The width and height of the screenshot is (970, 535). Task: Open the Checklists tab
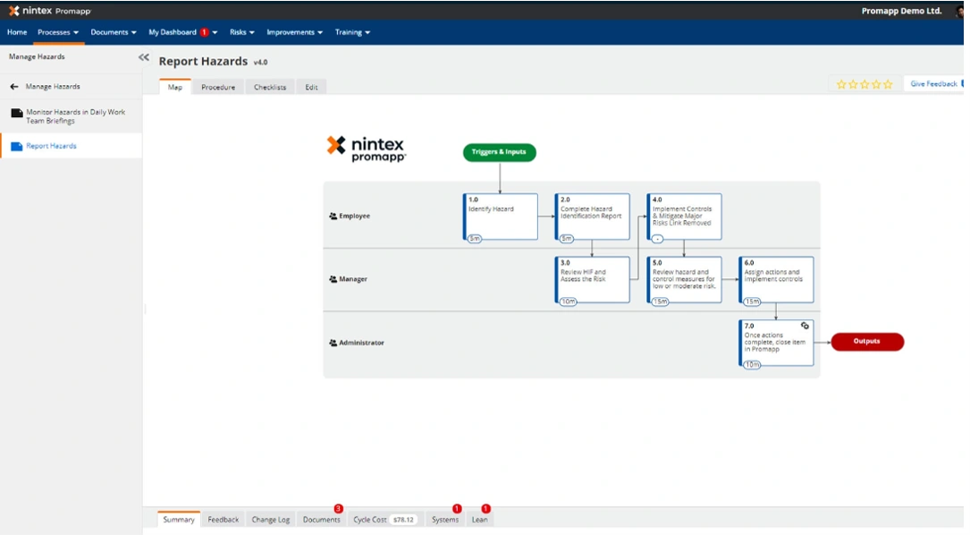pos(270,88)
